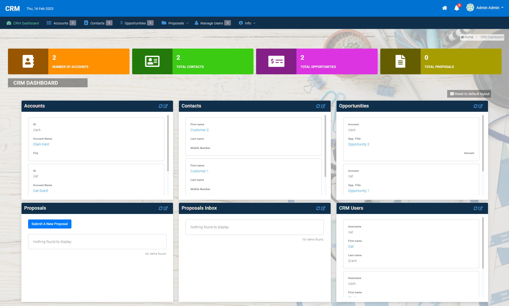The image size is (509, 306).
Task: Open the Clark Kent account link
Action: pos(41,144)
